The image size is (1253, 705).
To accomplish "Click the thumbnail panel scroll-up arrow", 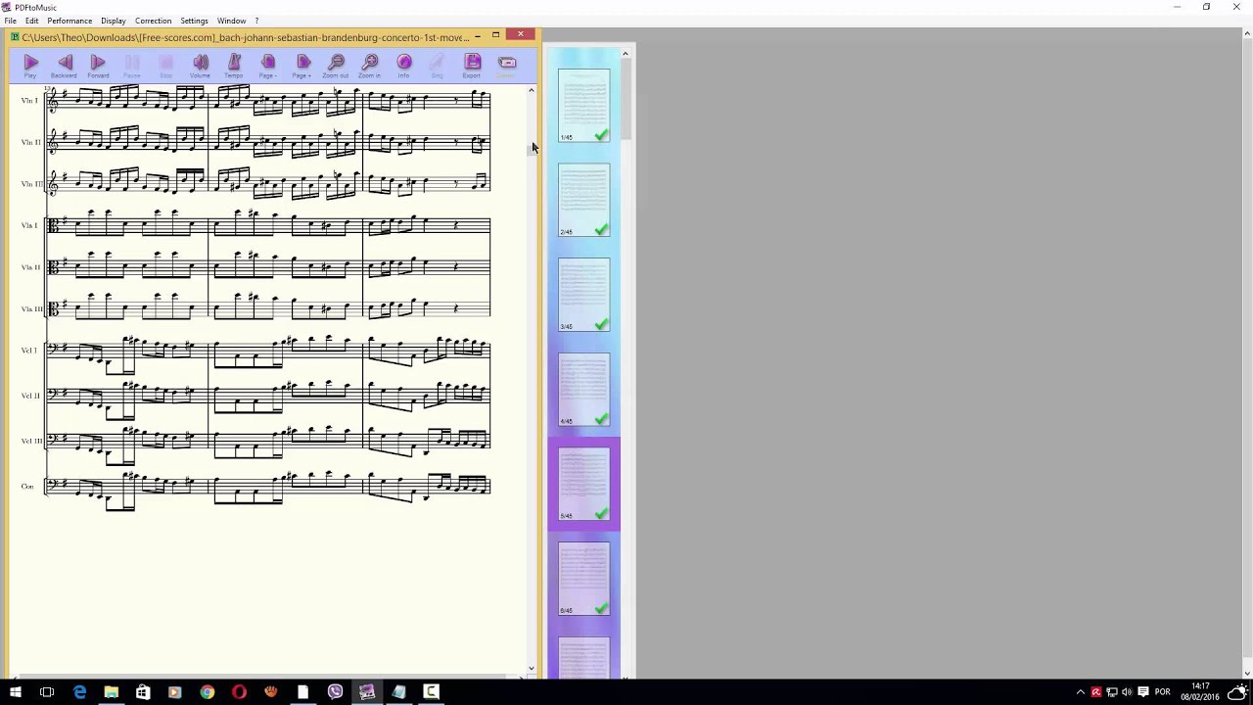I will tap(626, 54).
